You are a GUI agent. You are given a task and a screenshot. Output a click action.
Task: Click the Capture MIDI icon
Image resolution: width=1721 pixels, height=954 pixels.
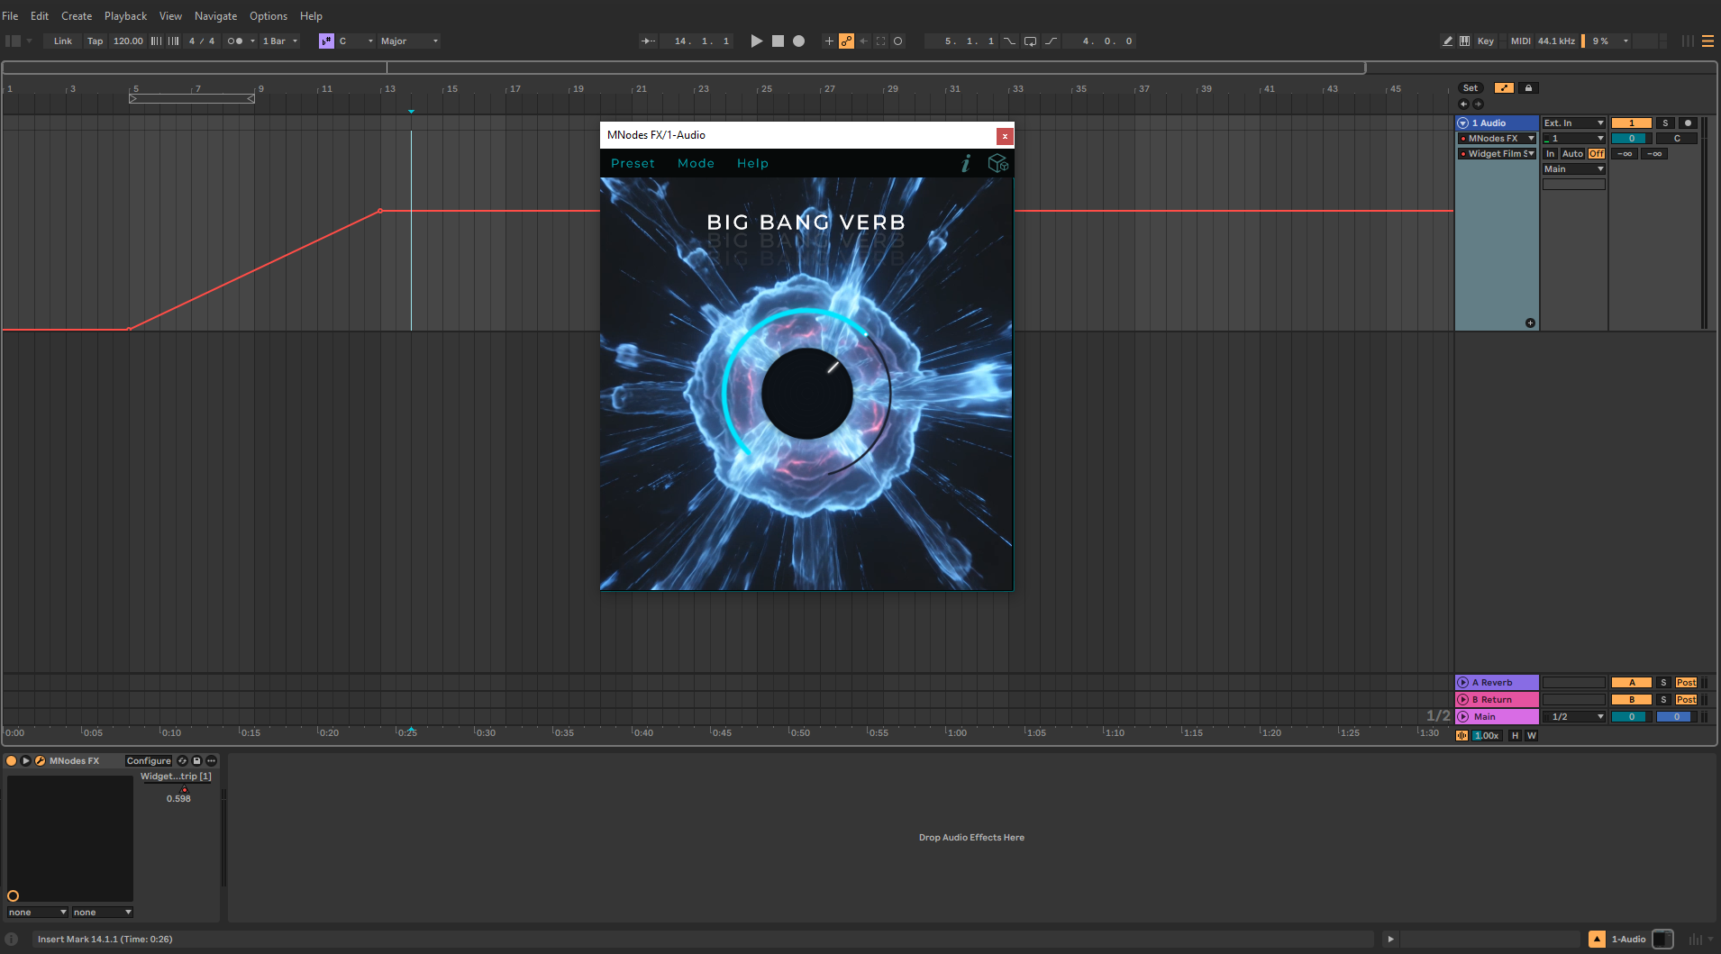pyautogui.click(x=881, y=41)
